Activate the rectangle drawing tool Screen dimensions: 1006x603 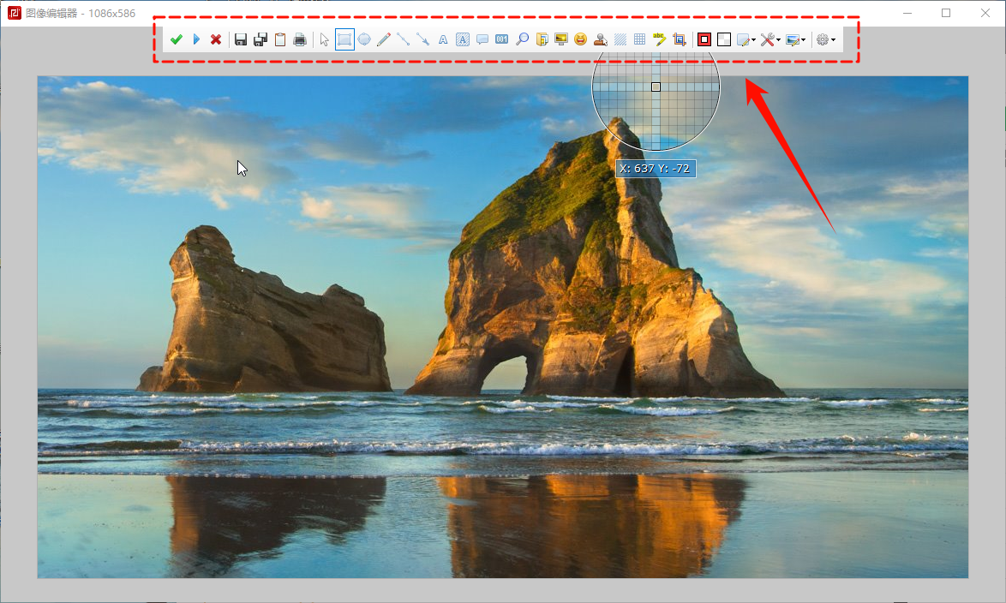(x=344, y=39)
